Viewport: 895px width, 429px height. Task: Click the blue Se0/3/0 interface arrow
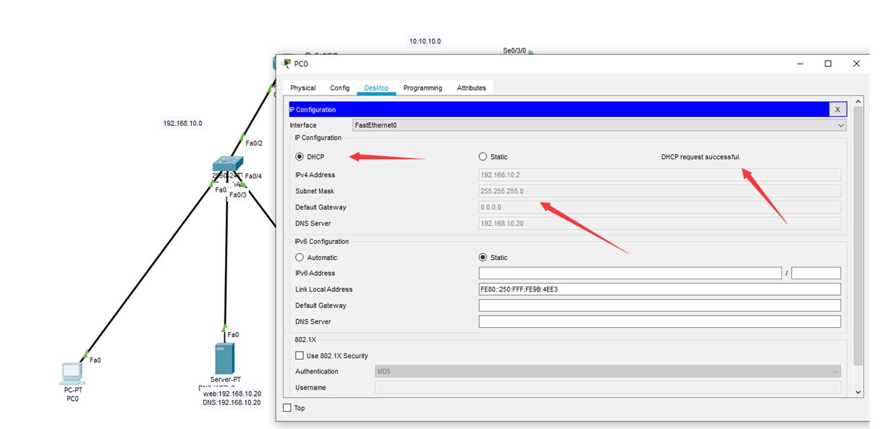(530, 52)
